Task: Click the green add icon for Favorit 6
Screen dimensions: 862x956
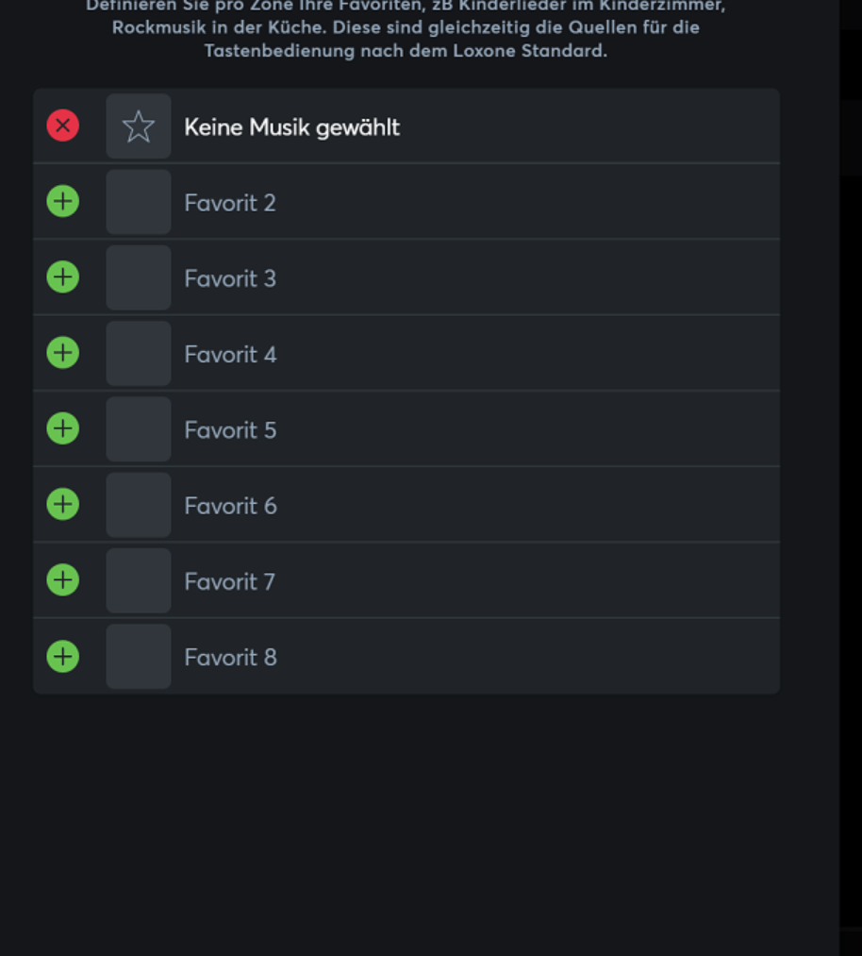Action: pos(63,504)
